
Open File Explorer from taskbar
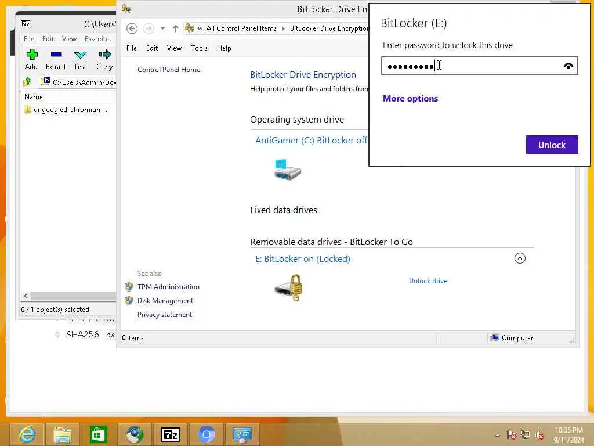pos(63,434)
